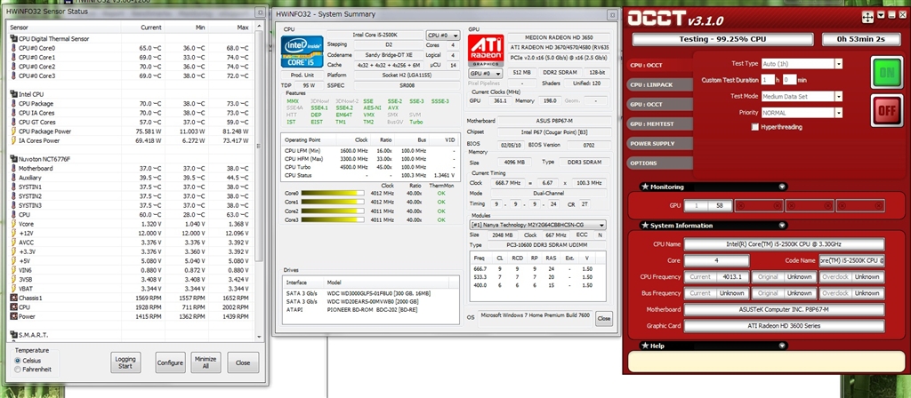Screen dimensions: 911x398
Task: Click the Sensor column header
Action: tap(19, 28)
